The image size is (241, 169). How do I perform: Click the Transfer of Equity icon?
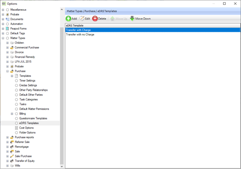pyautogui.click(x=12, y=161)
